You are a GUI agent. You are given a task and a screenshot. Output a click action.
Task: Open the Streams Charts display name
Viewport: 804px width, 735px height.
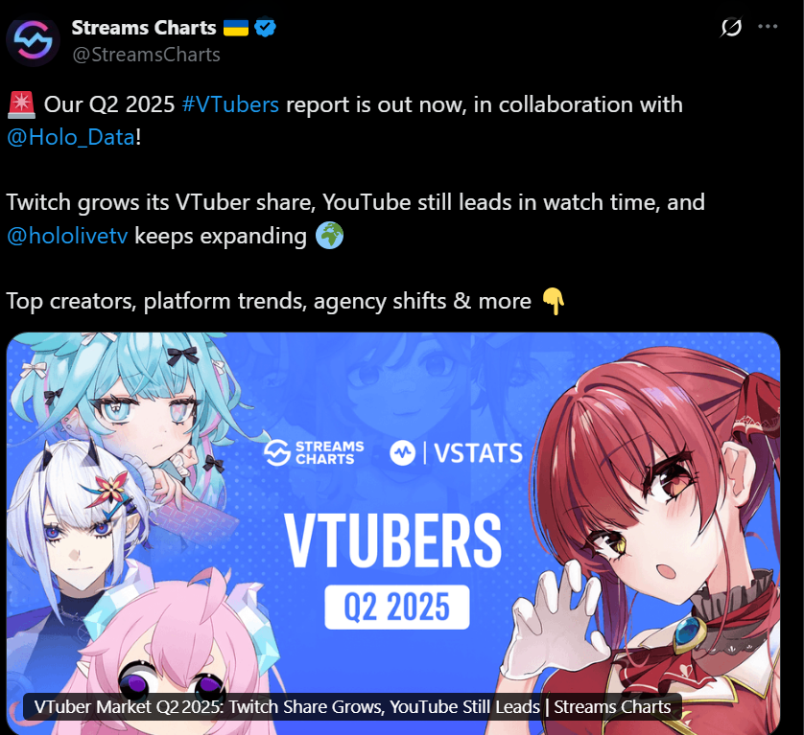pos(144,28)
